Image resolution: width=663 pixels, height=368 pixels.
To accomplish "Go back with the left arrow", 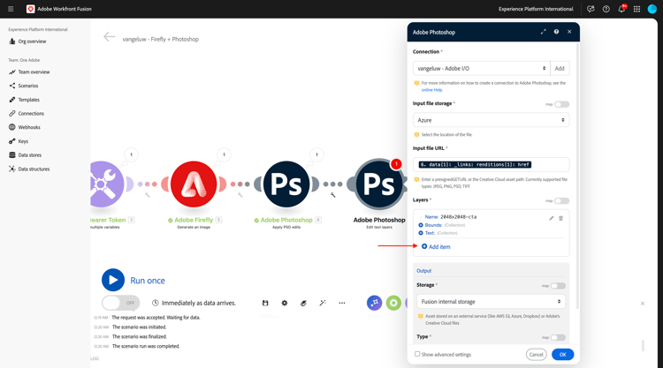I will click(109, 37).
